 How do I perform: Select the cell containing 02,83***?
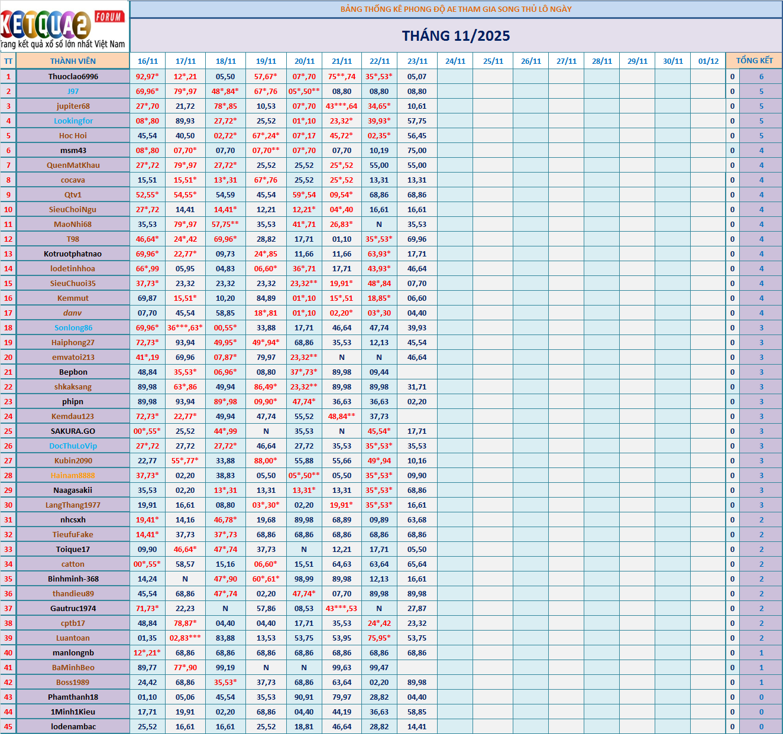(x=185, y=638)
